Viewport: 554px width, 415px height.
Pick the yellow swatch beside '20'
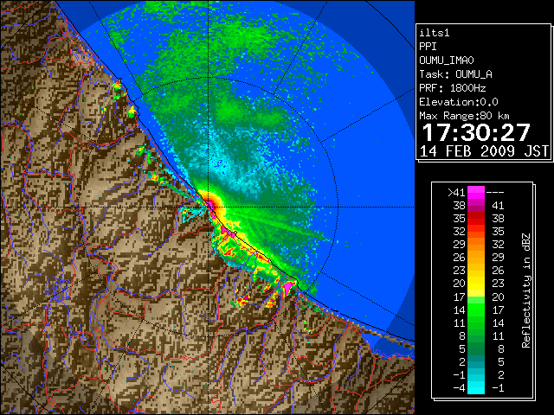476,284
